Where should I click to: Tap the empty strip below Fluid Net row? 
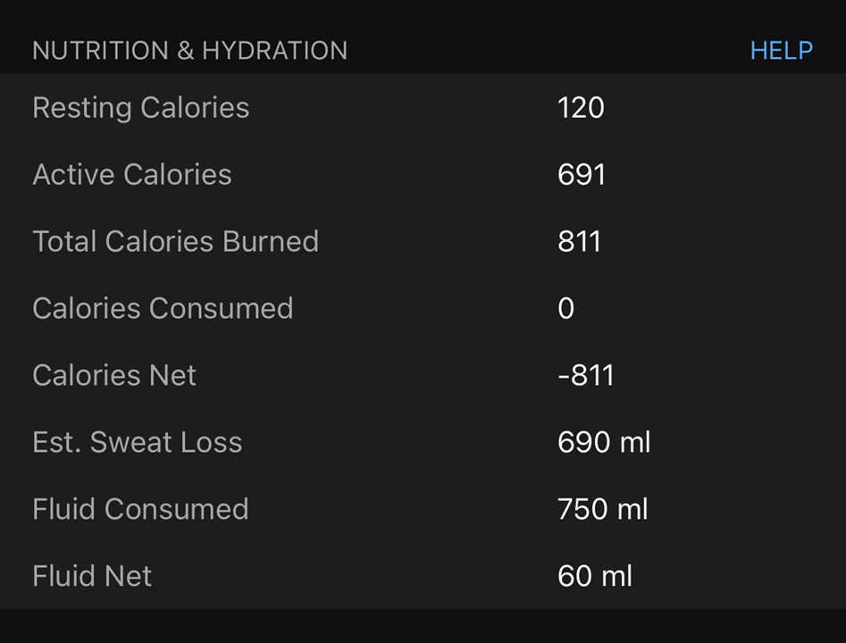(423, 626)
